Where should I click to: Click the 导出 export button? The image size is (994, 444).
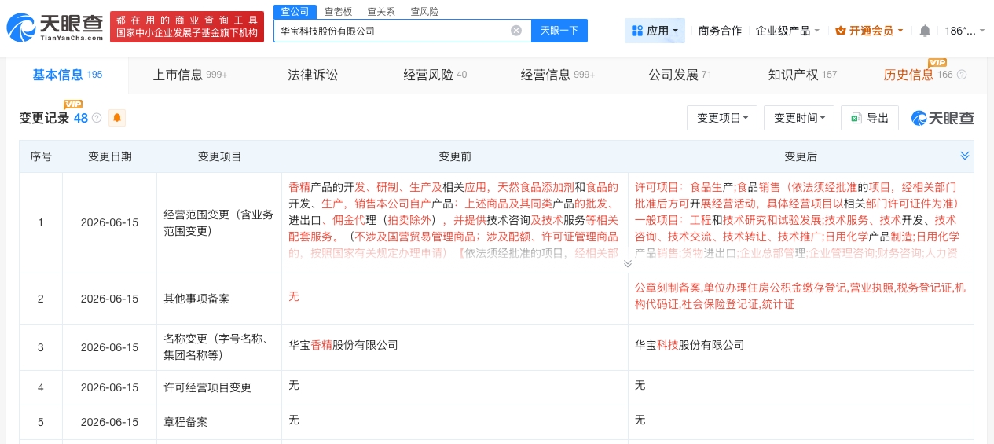click(870, 118)
